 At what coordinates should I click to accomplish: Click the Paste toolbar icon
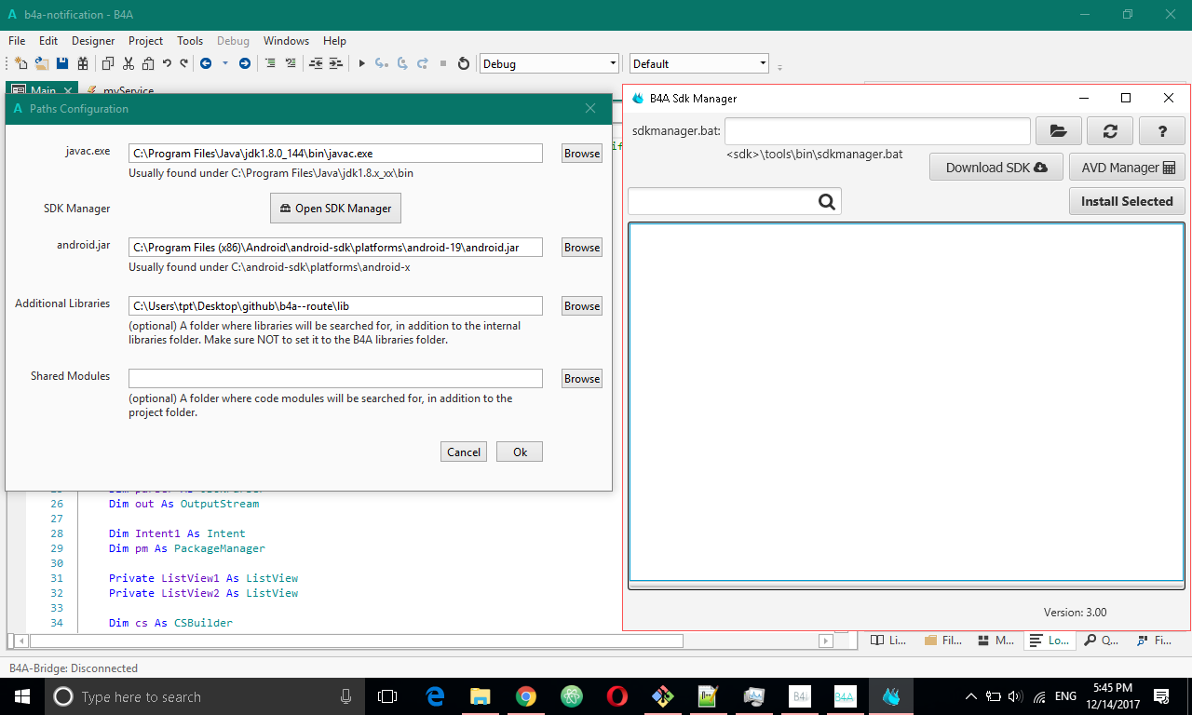point(149,63)
